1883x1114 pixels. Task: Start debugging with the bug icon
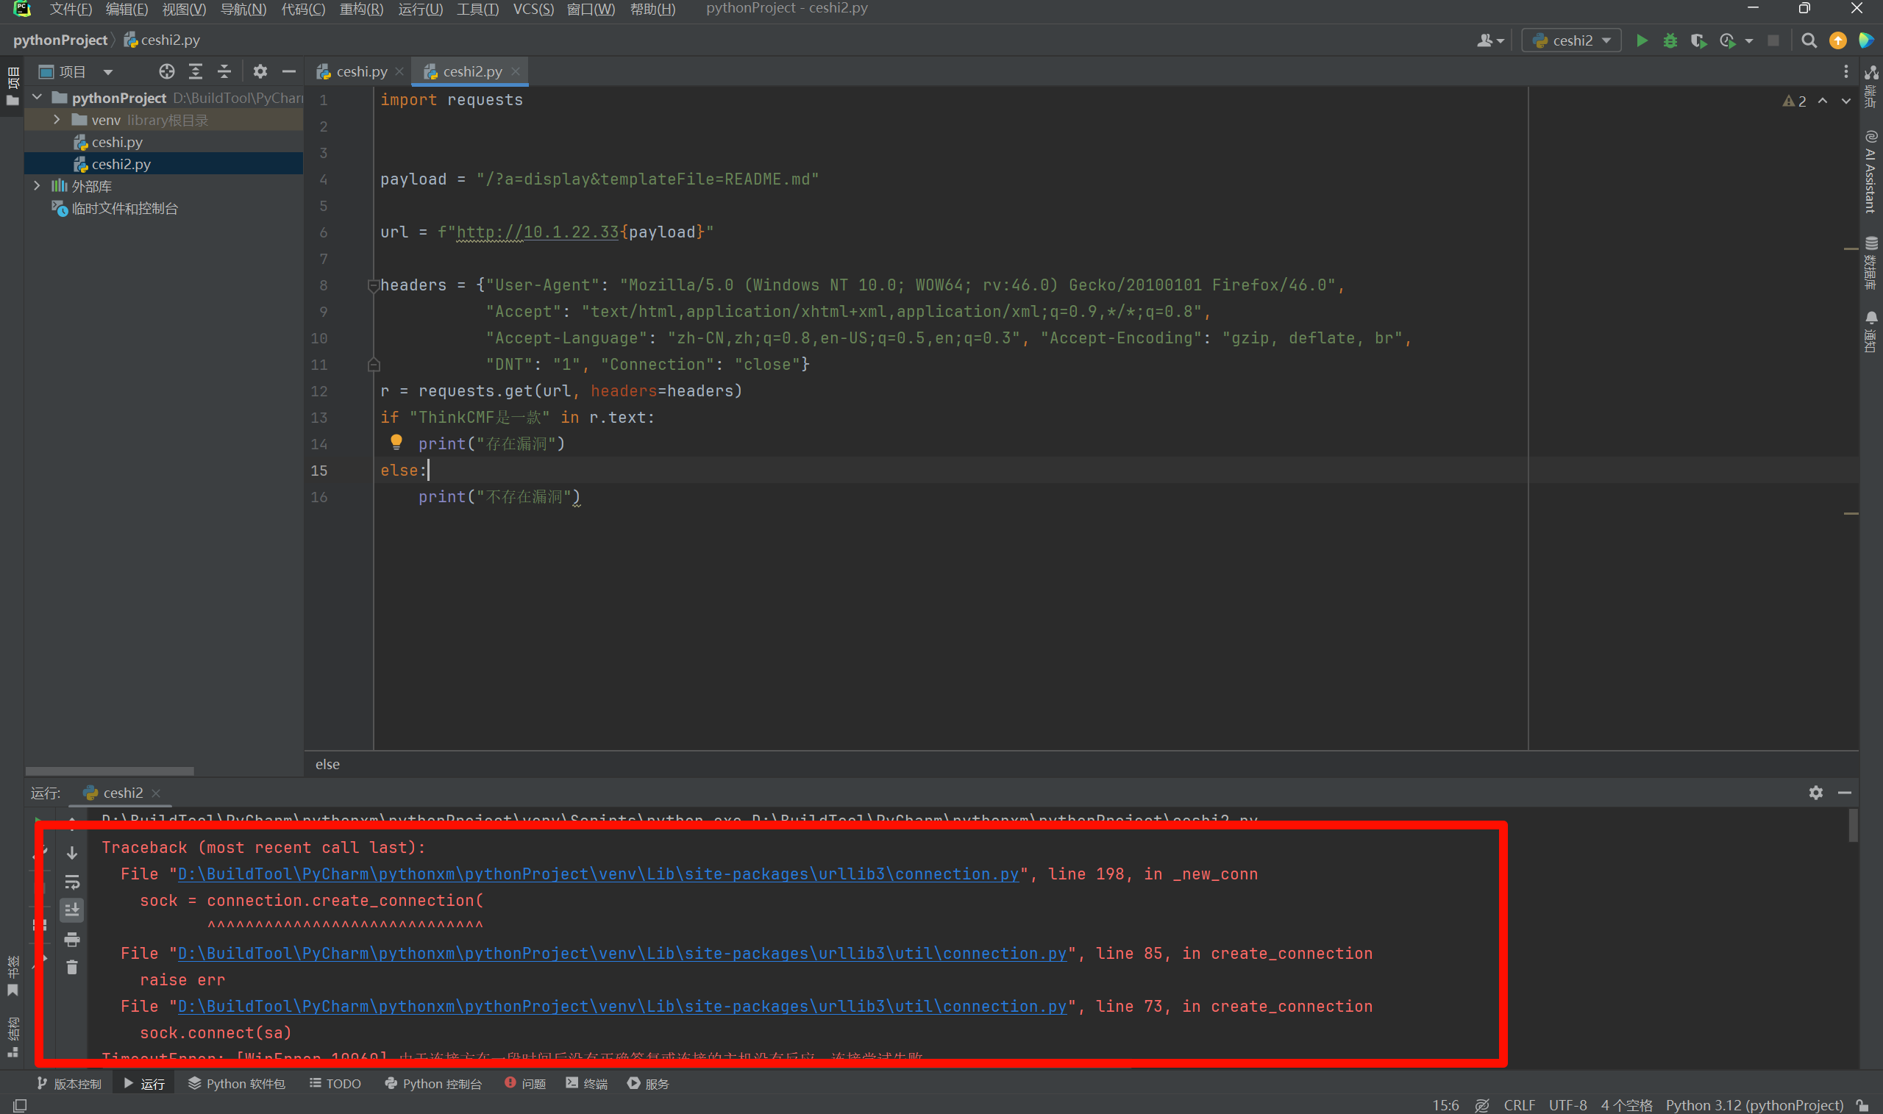point(1670,40)
